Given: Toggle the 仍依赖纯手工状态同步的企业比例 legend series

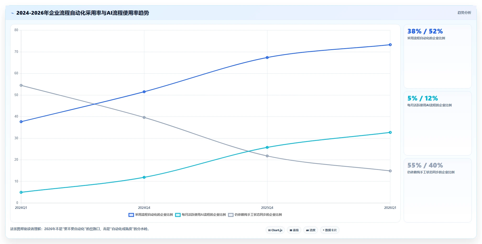Looking at the screenshot, I should (x=255, y=215).
